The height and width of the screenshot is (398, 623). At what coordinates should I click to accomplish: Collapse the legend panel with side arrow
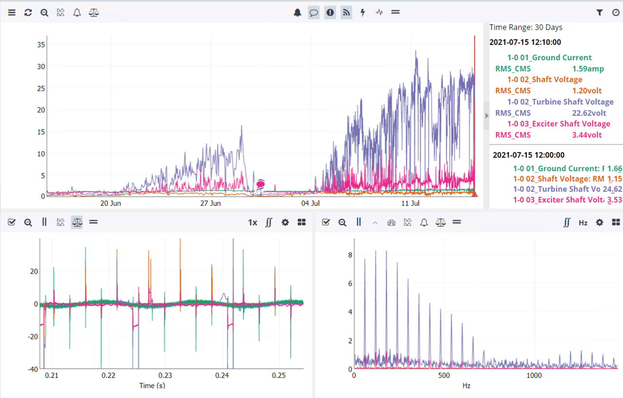pyautogui.click(x=486, y=116)
